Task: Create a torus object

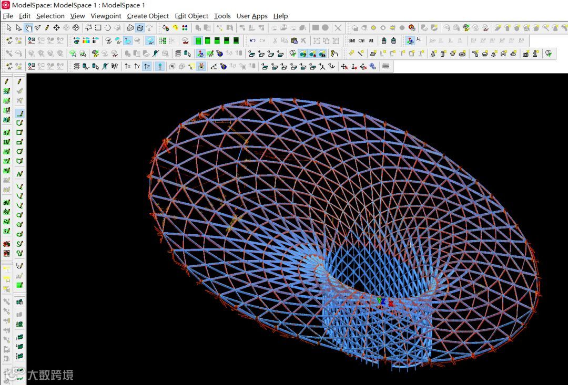Action: [x=462, y=54]
